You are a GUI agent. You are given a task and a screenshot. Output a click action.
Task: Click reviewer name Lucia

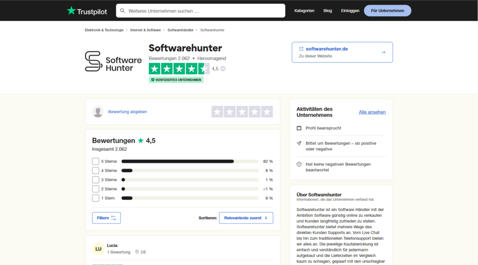(112, 245)
